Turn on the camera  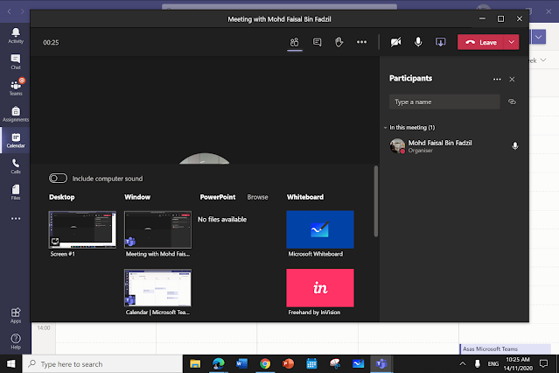tap(395, 43)
